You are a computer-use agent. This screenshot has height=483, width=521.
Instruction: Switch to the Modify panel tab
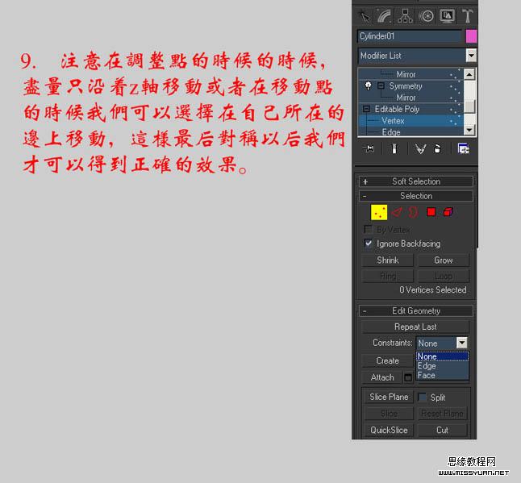[384, 15]
